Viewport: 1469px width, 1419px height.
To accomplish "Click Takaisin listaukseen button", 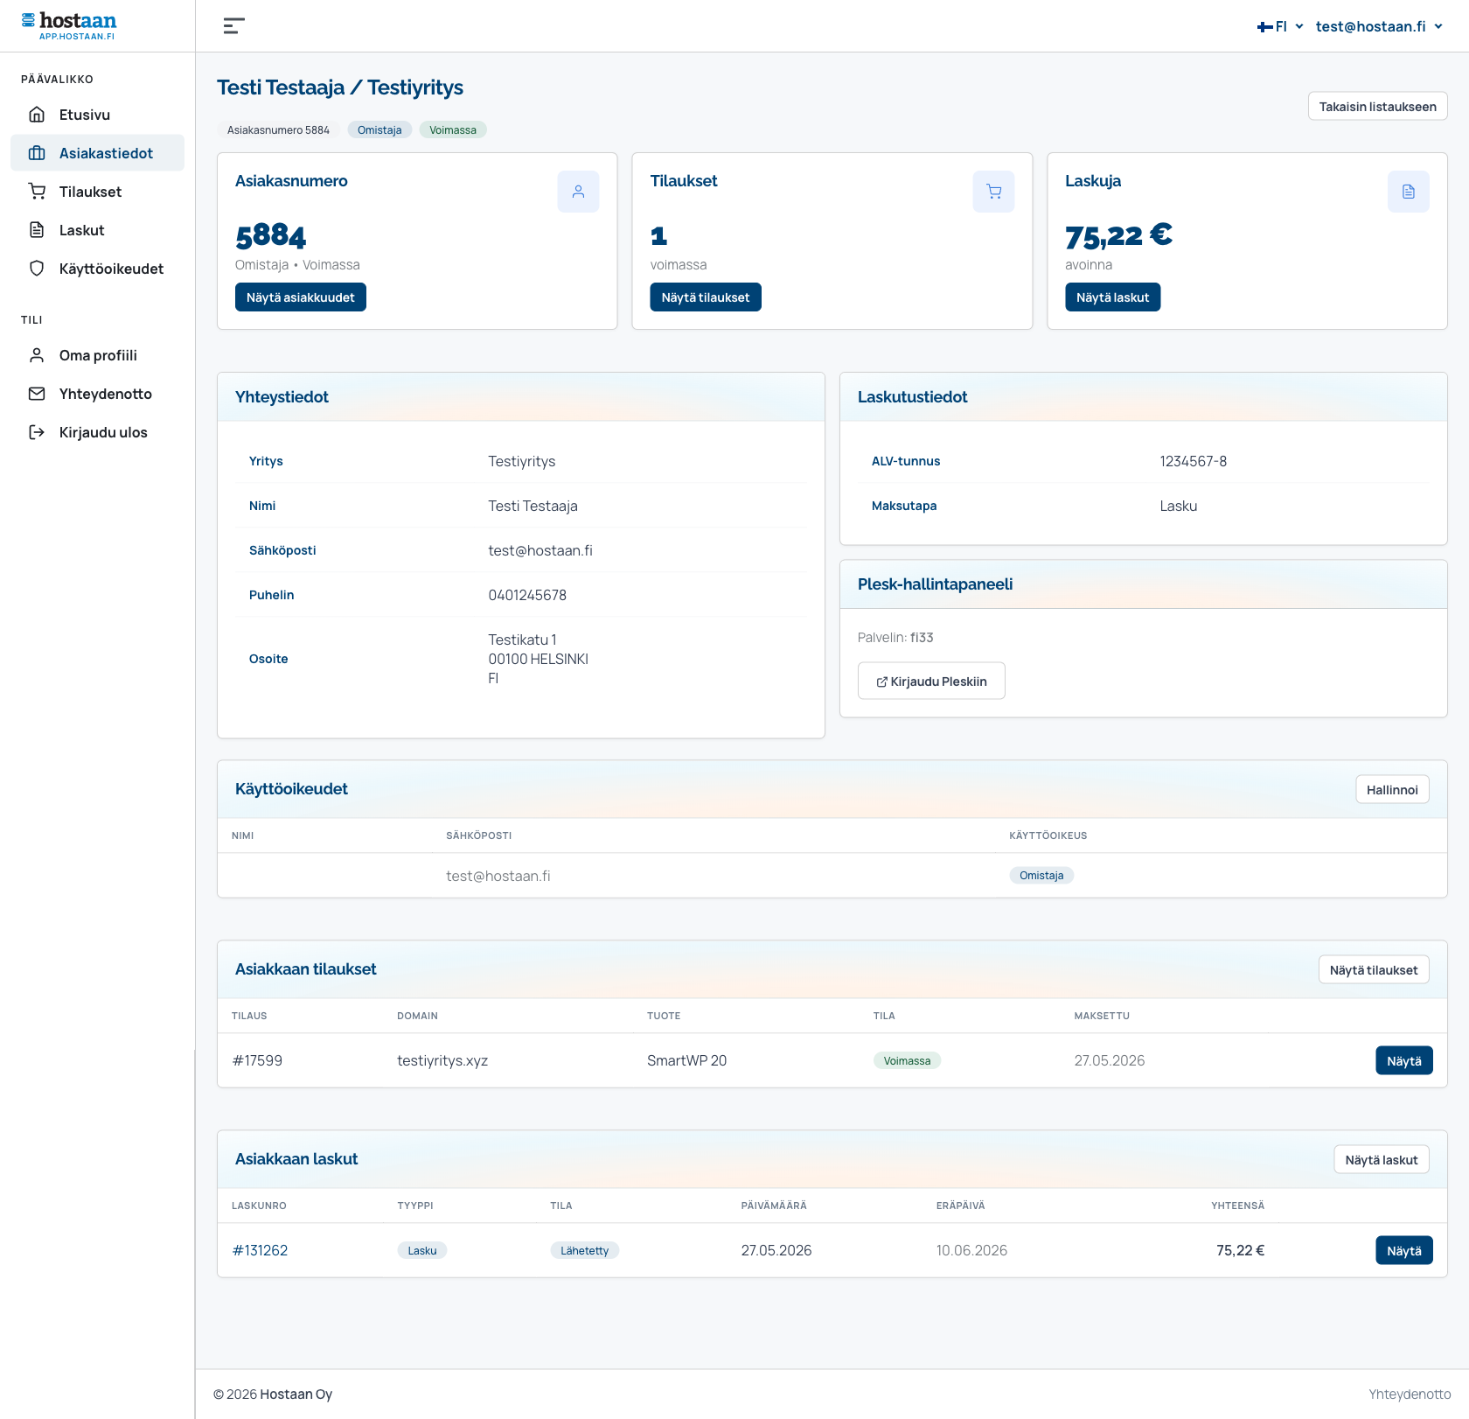I will pyautogui.click(x=1377, y=107).
